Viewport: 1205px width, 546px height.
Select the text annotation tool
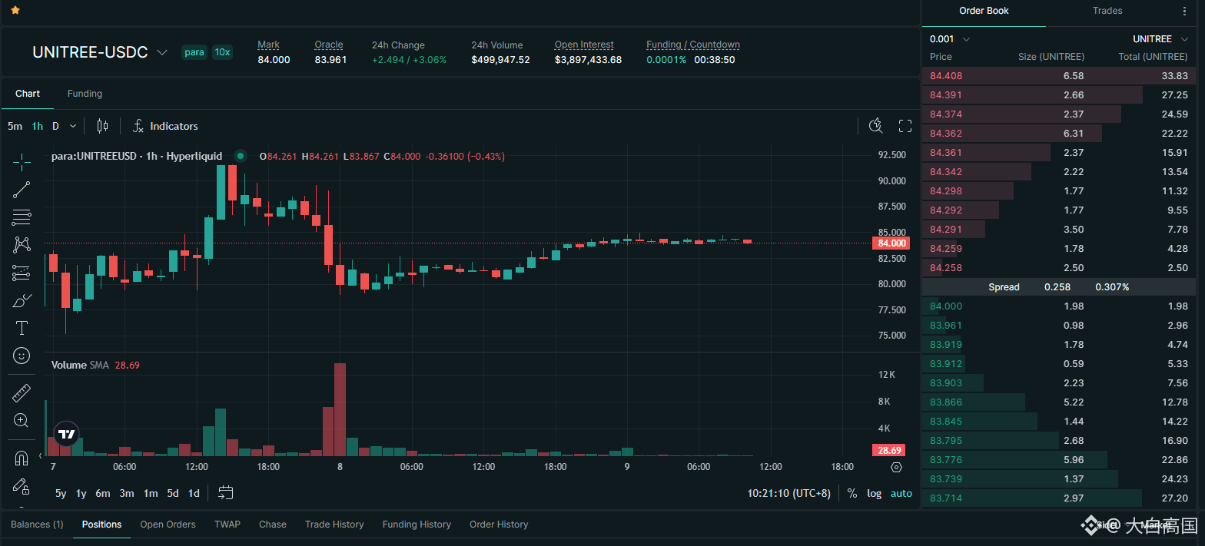(x=22, y=328)
